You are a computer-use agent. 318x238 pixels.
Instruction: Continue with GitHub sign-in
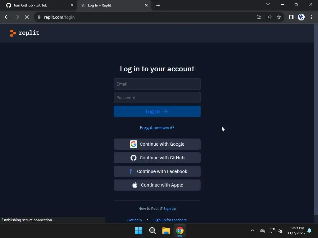157,158
